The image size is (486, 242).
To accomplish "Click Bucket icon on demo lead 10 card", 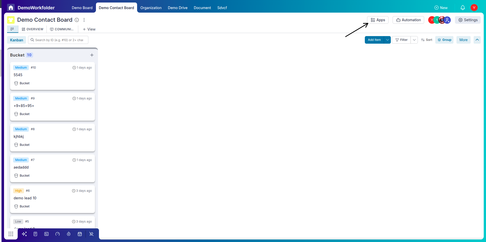I will click(16, 206).
